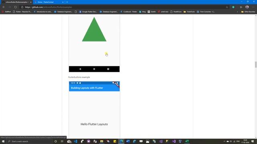Open Visual Studio Code from the taskbar
This screenshot has width=257, height=144.
pos(75,141)
